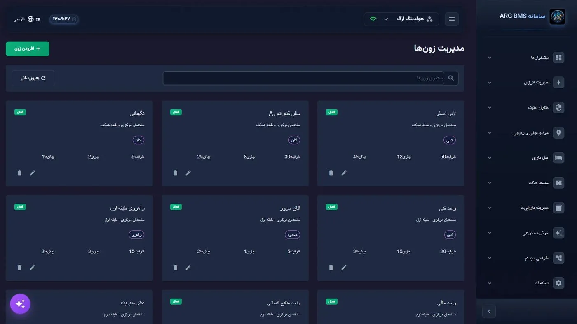Screen dimensions: 577x324
Task: Click the green Wi-Fi connection status icon
Action: 373,19
